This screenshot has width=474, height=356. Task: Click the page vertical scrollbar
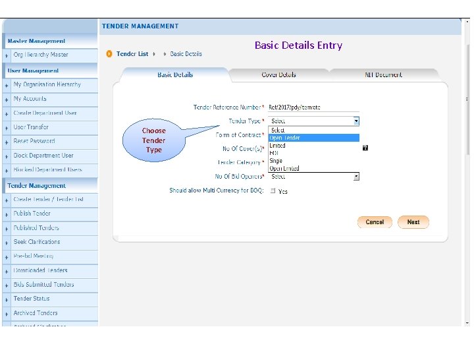(467, 173)
